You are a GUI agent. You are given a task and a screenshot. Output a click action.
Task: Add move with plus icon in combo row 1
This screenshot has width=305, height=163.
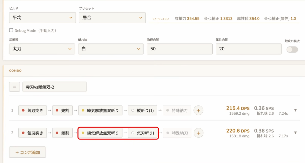pyautogui.click(x=198, y=111)
